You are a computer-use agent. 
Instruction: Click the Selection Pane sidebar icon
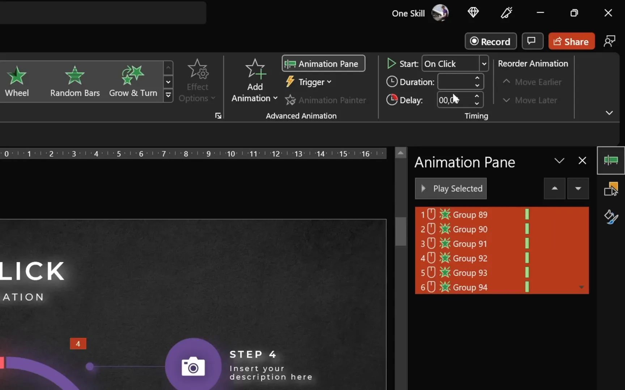pyautogui.click(x=611, y=189)
